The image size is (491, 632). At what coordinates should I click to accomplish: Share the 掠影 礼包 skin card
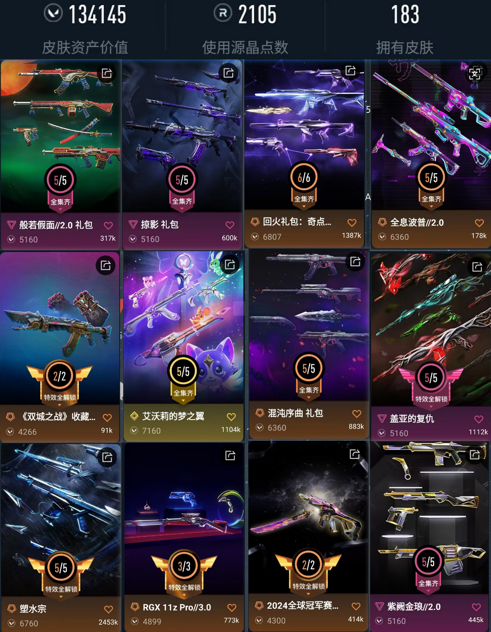(229, 73)
